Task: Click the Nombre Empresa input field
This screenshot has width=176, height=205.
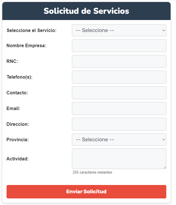Action: point(119,46)
